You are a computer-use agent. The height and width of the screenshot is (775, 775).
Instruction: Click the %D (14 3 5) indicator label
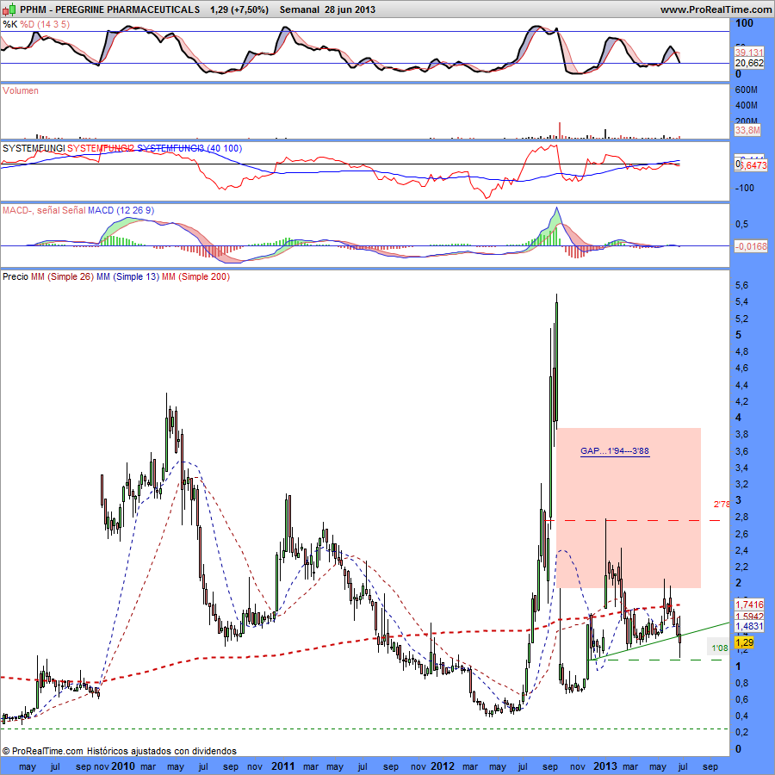pyautogui.click(x=45, y=24)
